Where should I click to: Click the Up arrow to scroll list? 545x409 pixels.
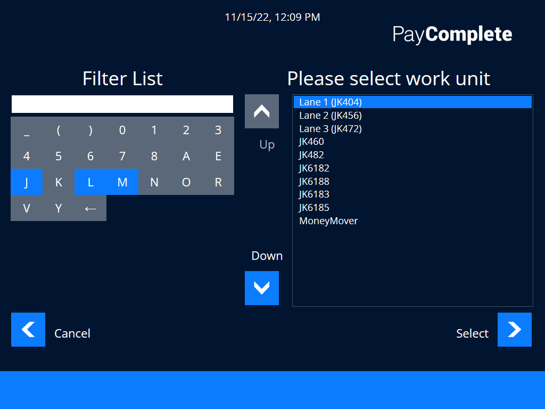[261, 111]
